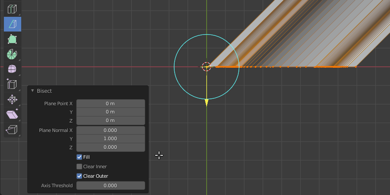Click the active Bisect tool icon
The width and height of the screenshot is (390, 195).
[12, 24]
